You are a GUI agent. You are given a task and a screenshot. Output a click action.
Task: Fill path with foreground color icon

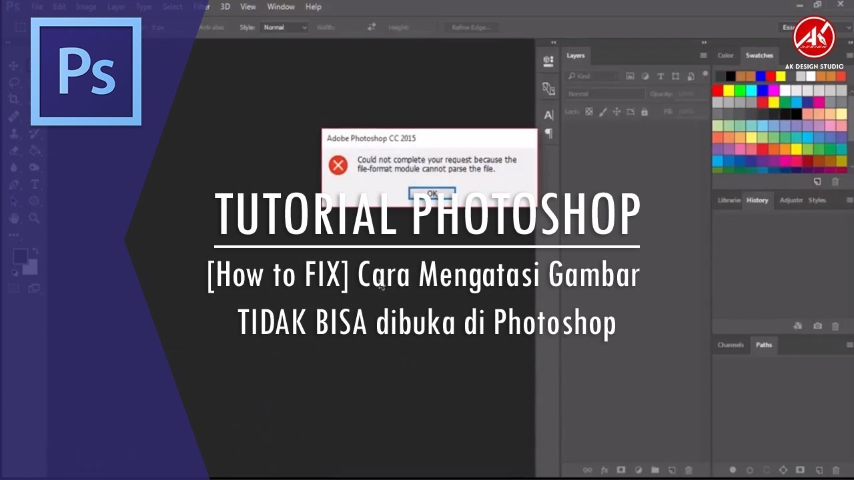(x=733, y=470)
